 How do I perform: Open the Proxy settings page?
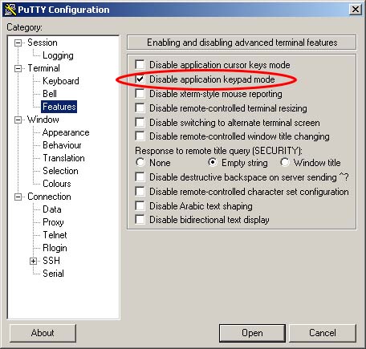coord(53,222)
